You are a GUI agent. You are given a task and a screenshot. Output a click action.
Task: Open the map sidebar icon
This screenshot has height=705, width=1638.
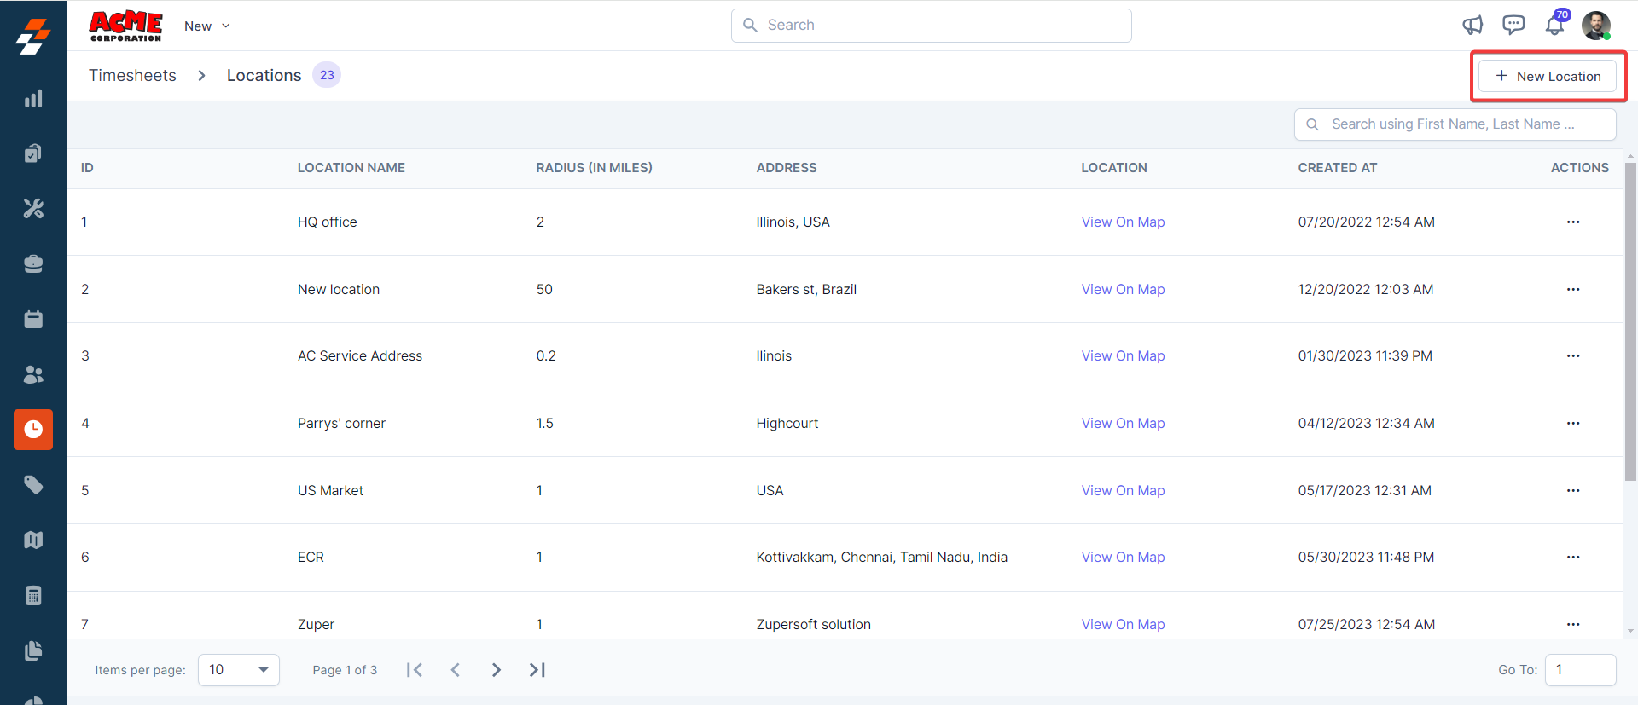[x=33, y=540]
